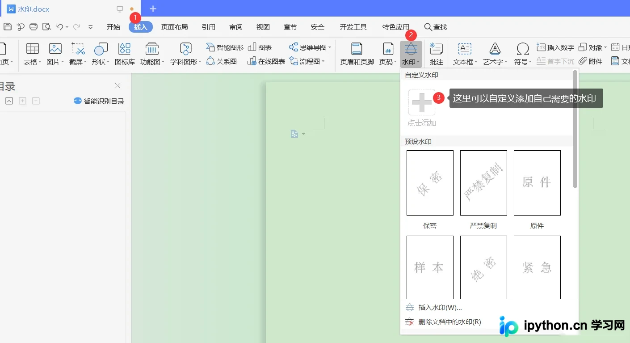The image size is (630, 343).
Task: Switch to the 视图 tab
Action: coord(263,27)
